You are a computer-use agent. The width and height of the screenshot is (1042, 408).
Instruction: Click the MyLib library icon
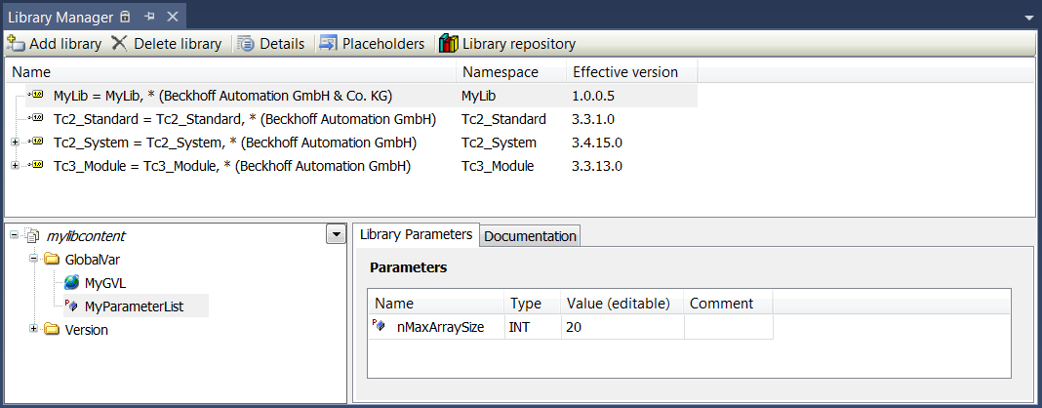[37, 96]
